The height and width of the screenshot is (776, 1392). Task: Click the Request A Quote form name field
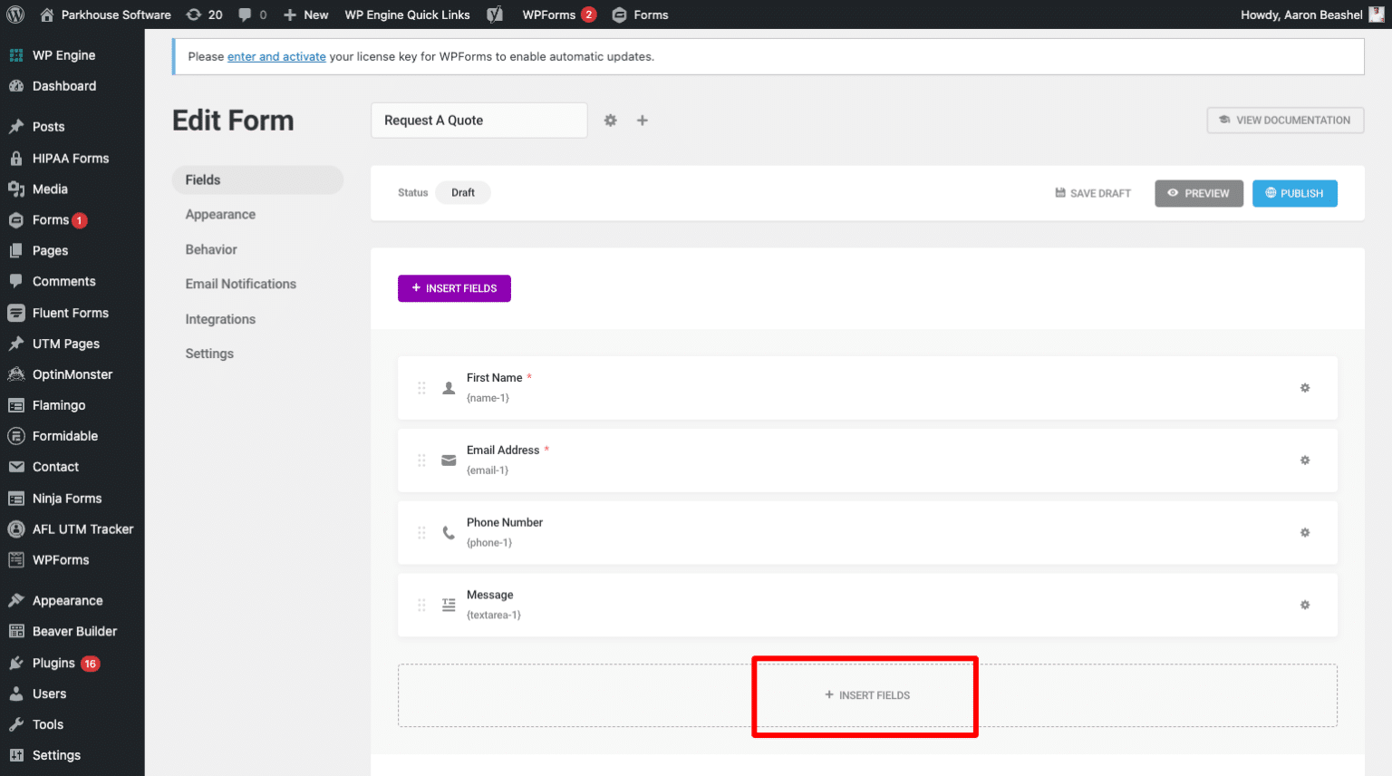click(x=478, y=120)
